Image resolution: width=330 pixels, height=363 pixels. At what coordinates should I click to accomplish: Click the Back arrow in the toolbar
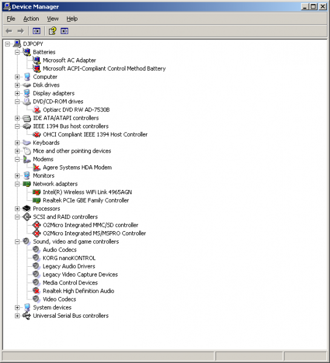tap(9, 31)
